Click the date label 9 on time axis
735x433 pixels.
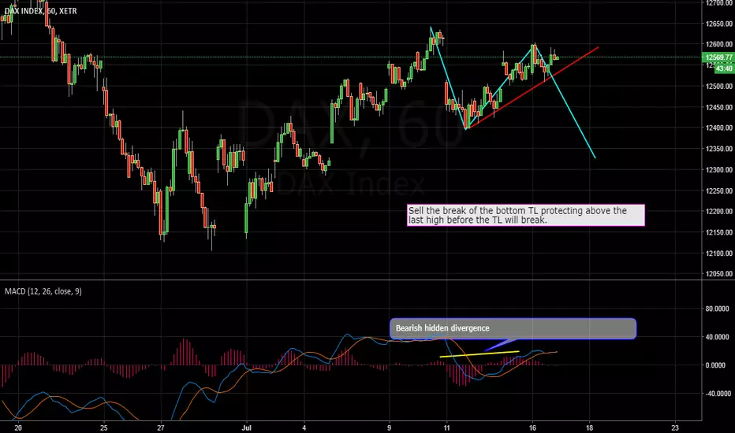pos(389,427)
